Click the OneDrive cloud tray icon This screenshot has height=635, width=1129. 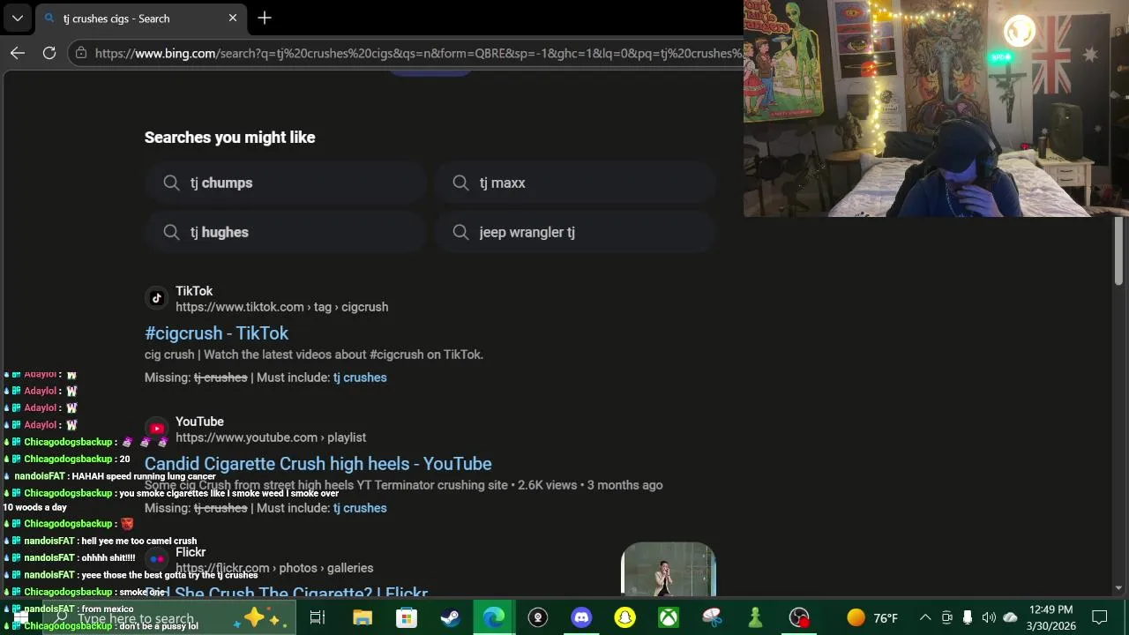[x=1010, y=617]
